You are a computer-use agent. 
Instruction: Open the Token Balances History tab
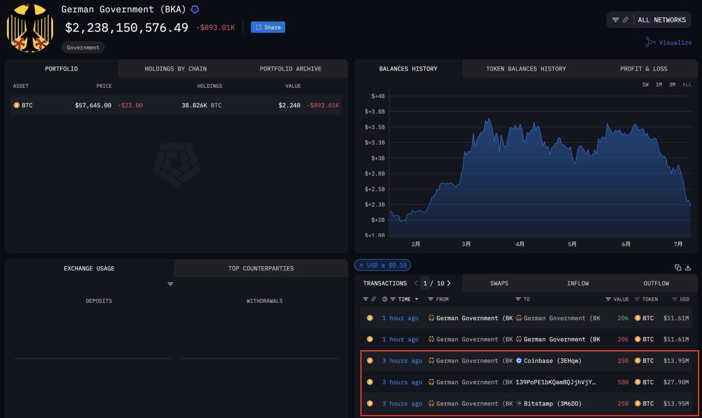point(526,69)
